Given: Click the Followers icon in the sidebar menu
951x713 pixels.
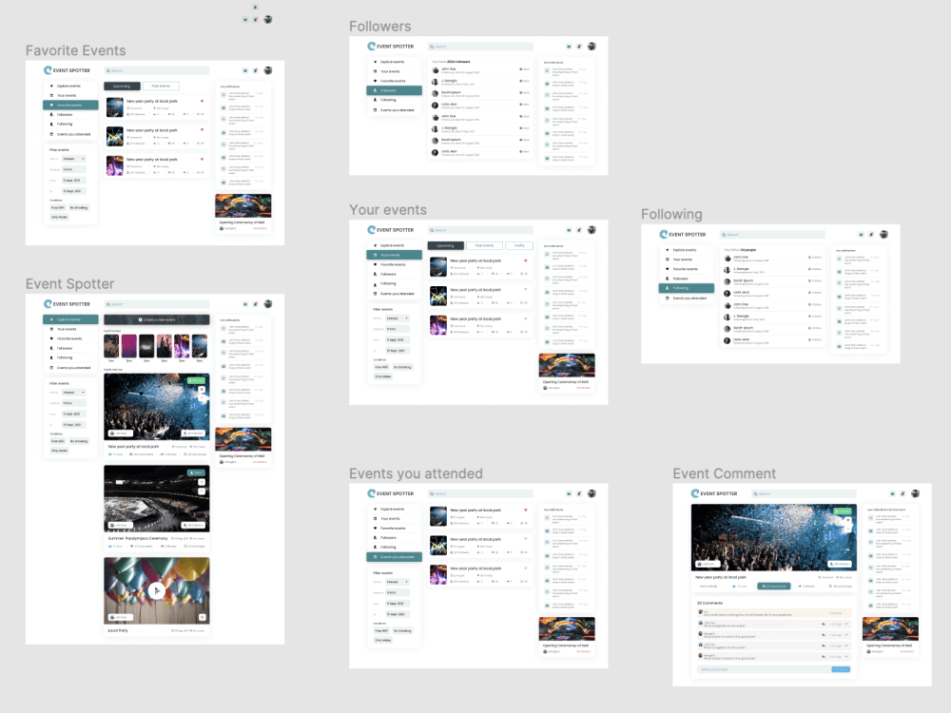Looking at the screenshot, I should (x=50, y=348).
